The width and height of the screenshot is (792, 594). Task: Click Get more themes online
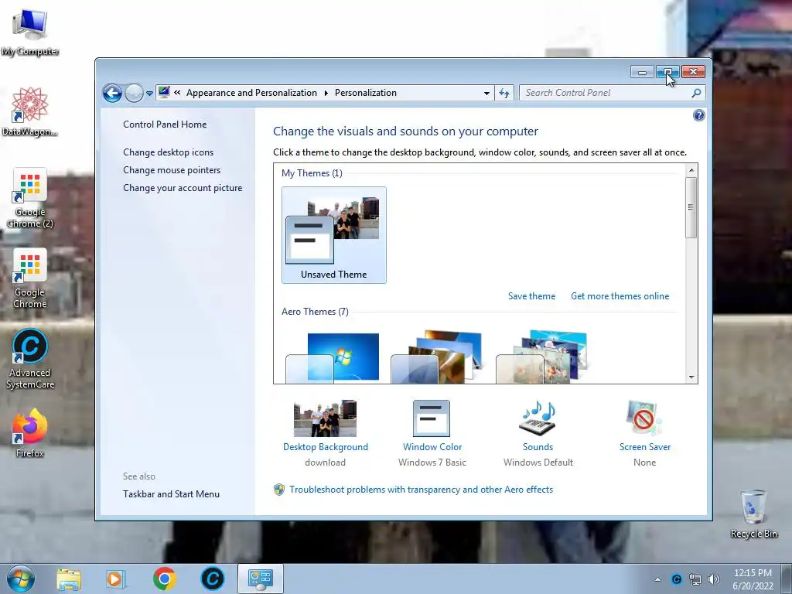pos(620,296)
